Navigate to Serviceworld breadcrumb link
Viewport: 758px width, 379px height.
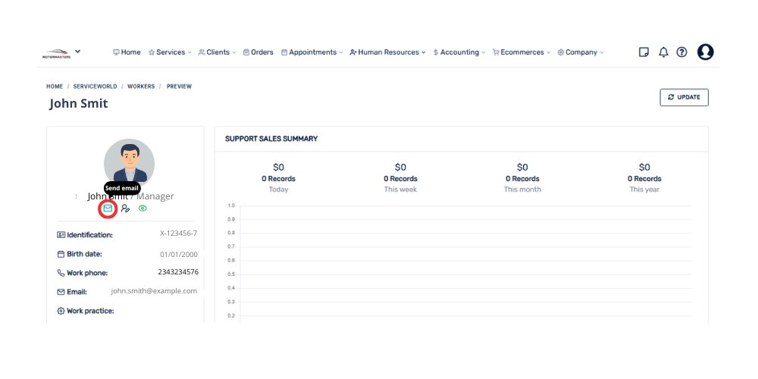pos(95,86)
